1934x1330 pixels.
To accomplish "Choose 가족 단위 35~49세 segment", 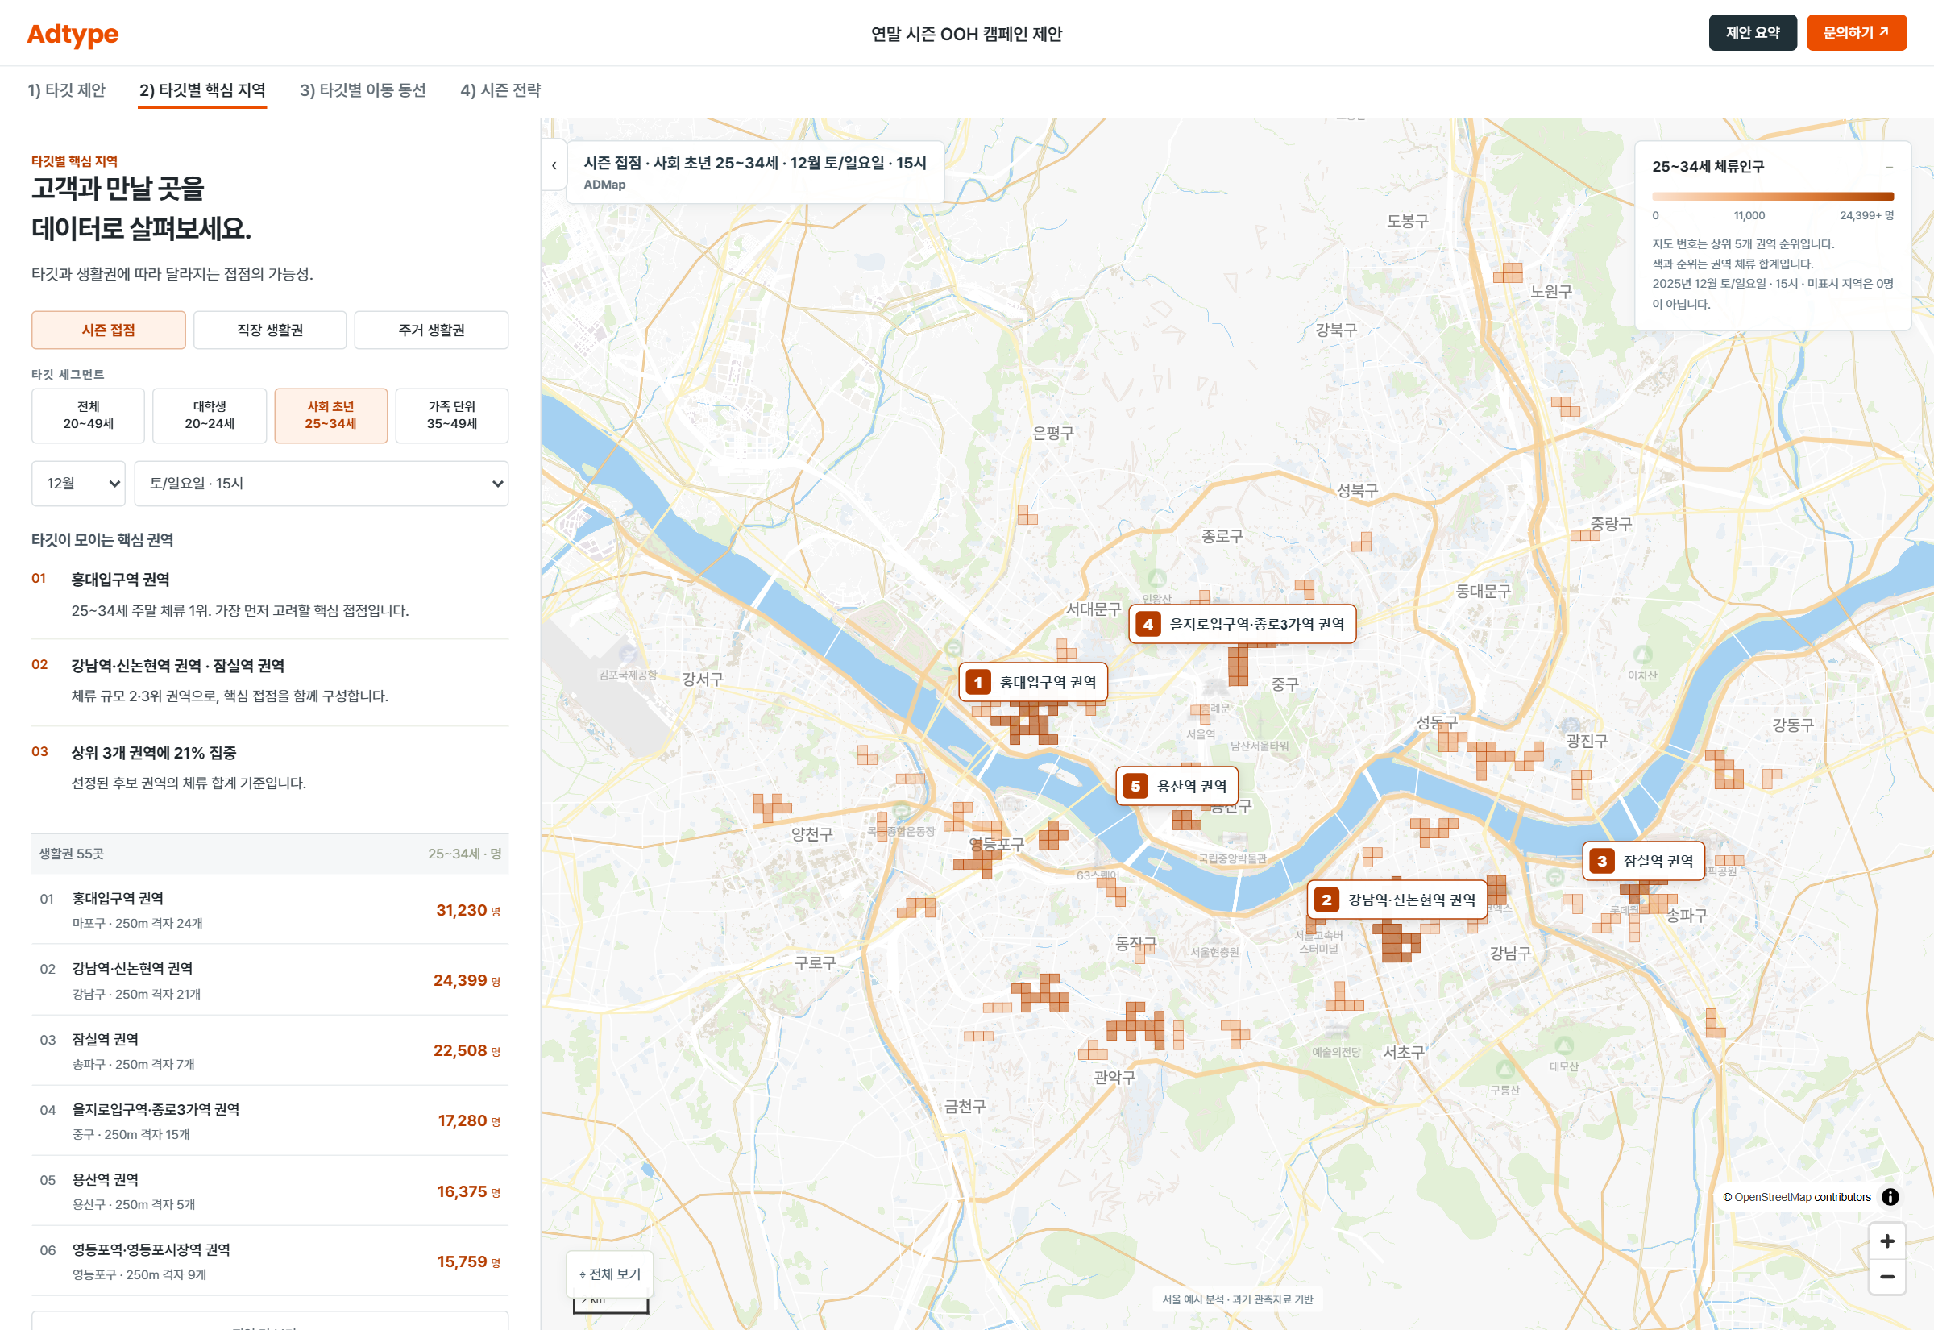I will coord(451,415).
